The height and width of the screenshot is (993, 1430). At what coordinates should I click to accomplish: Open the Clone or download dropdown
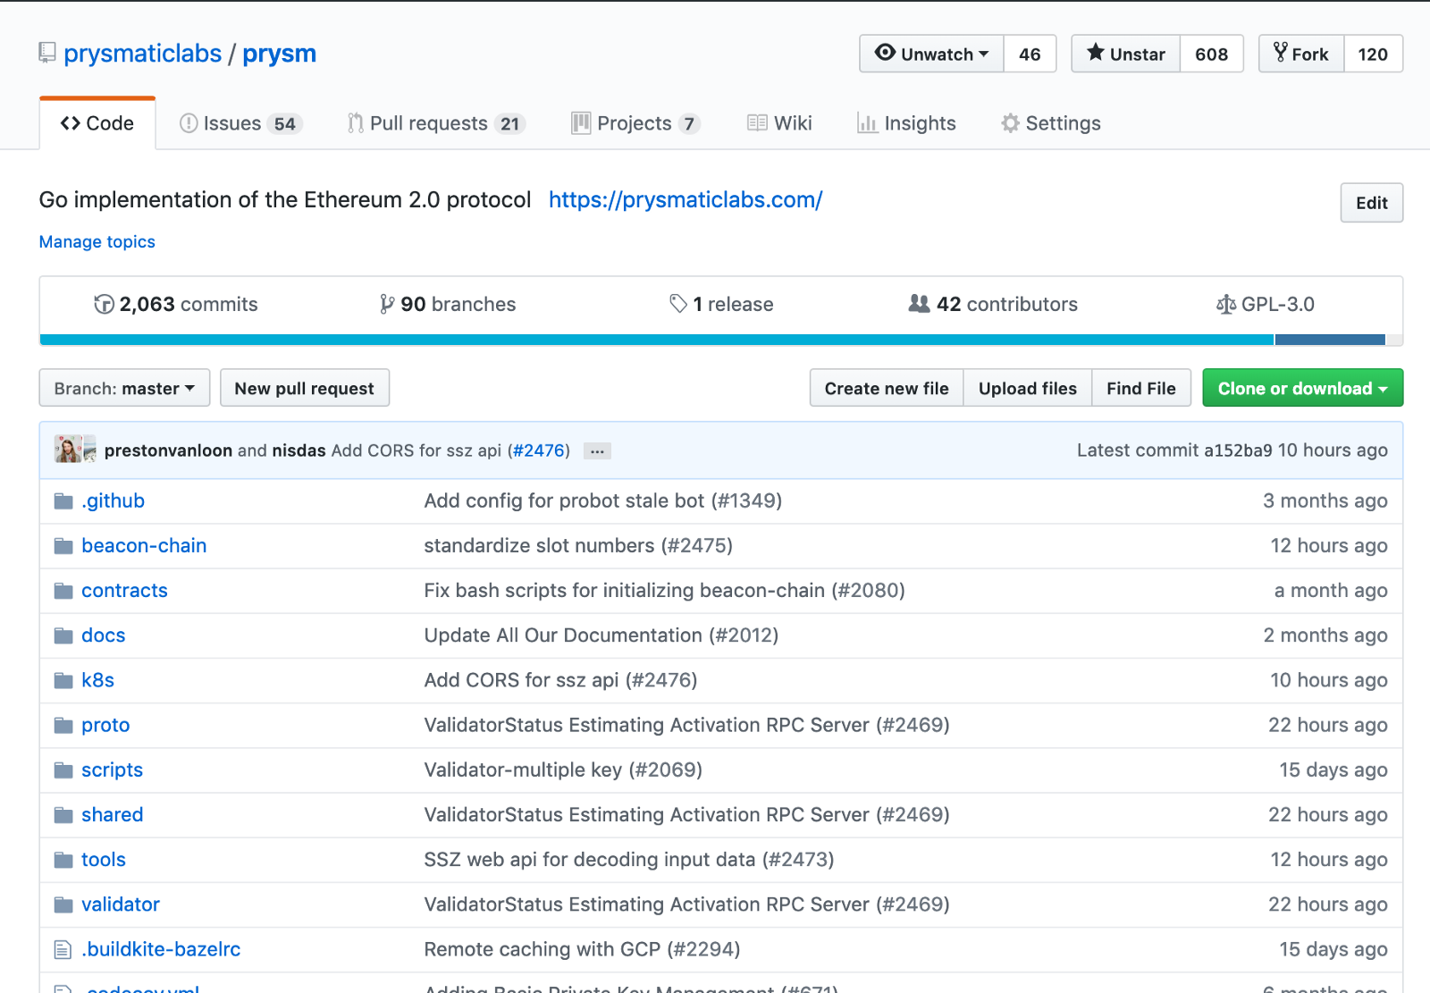(1302, 388)
